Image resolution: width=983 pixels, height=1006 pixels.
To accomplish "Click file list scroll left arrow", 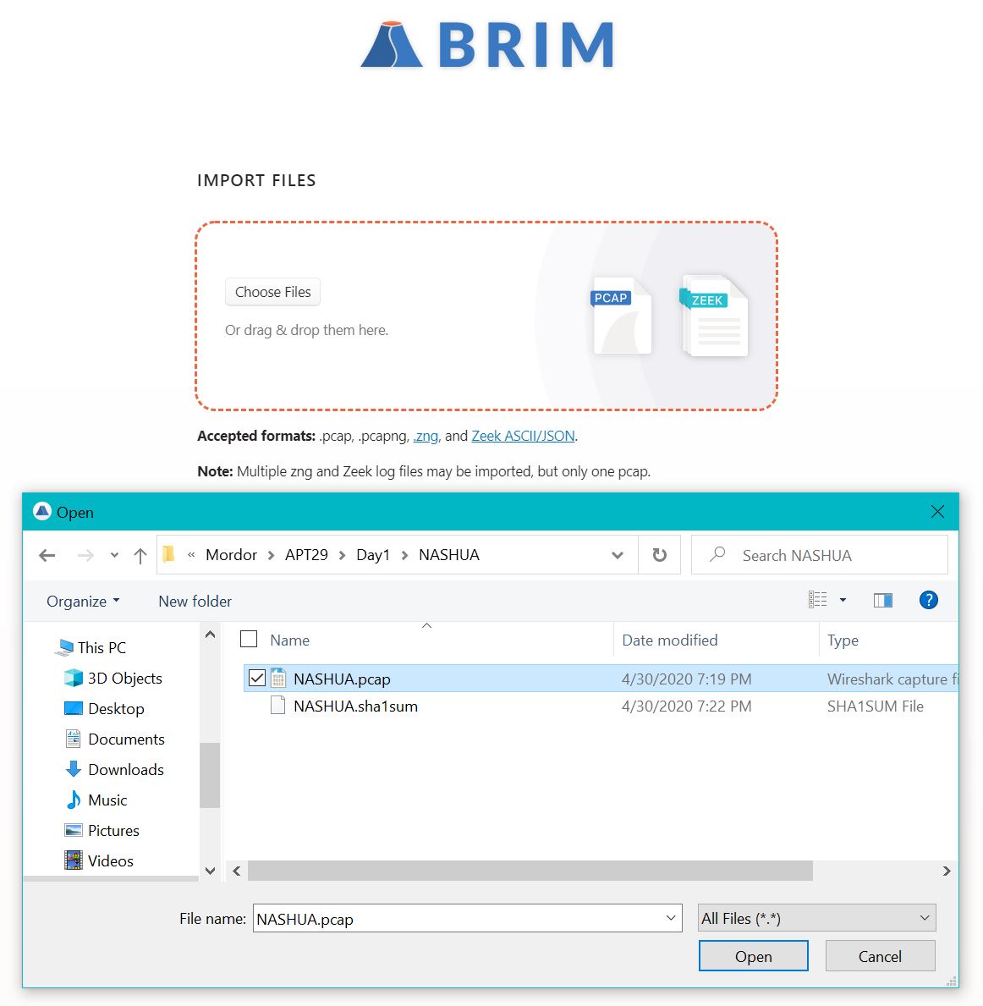I will pos(237,871).
